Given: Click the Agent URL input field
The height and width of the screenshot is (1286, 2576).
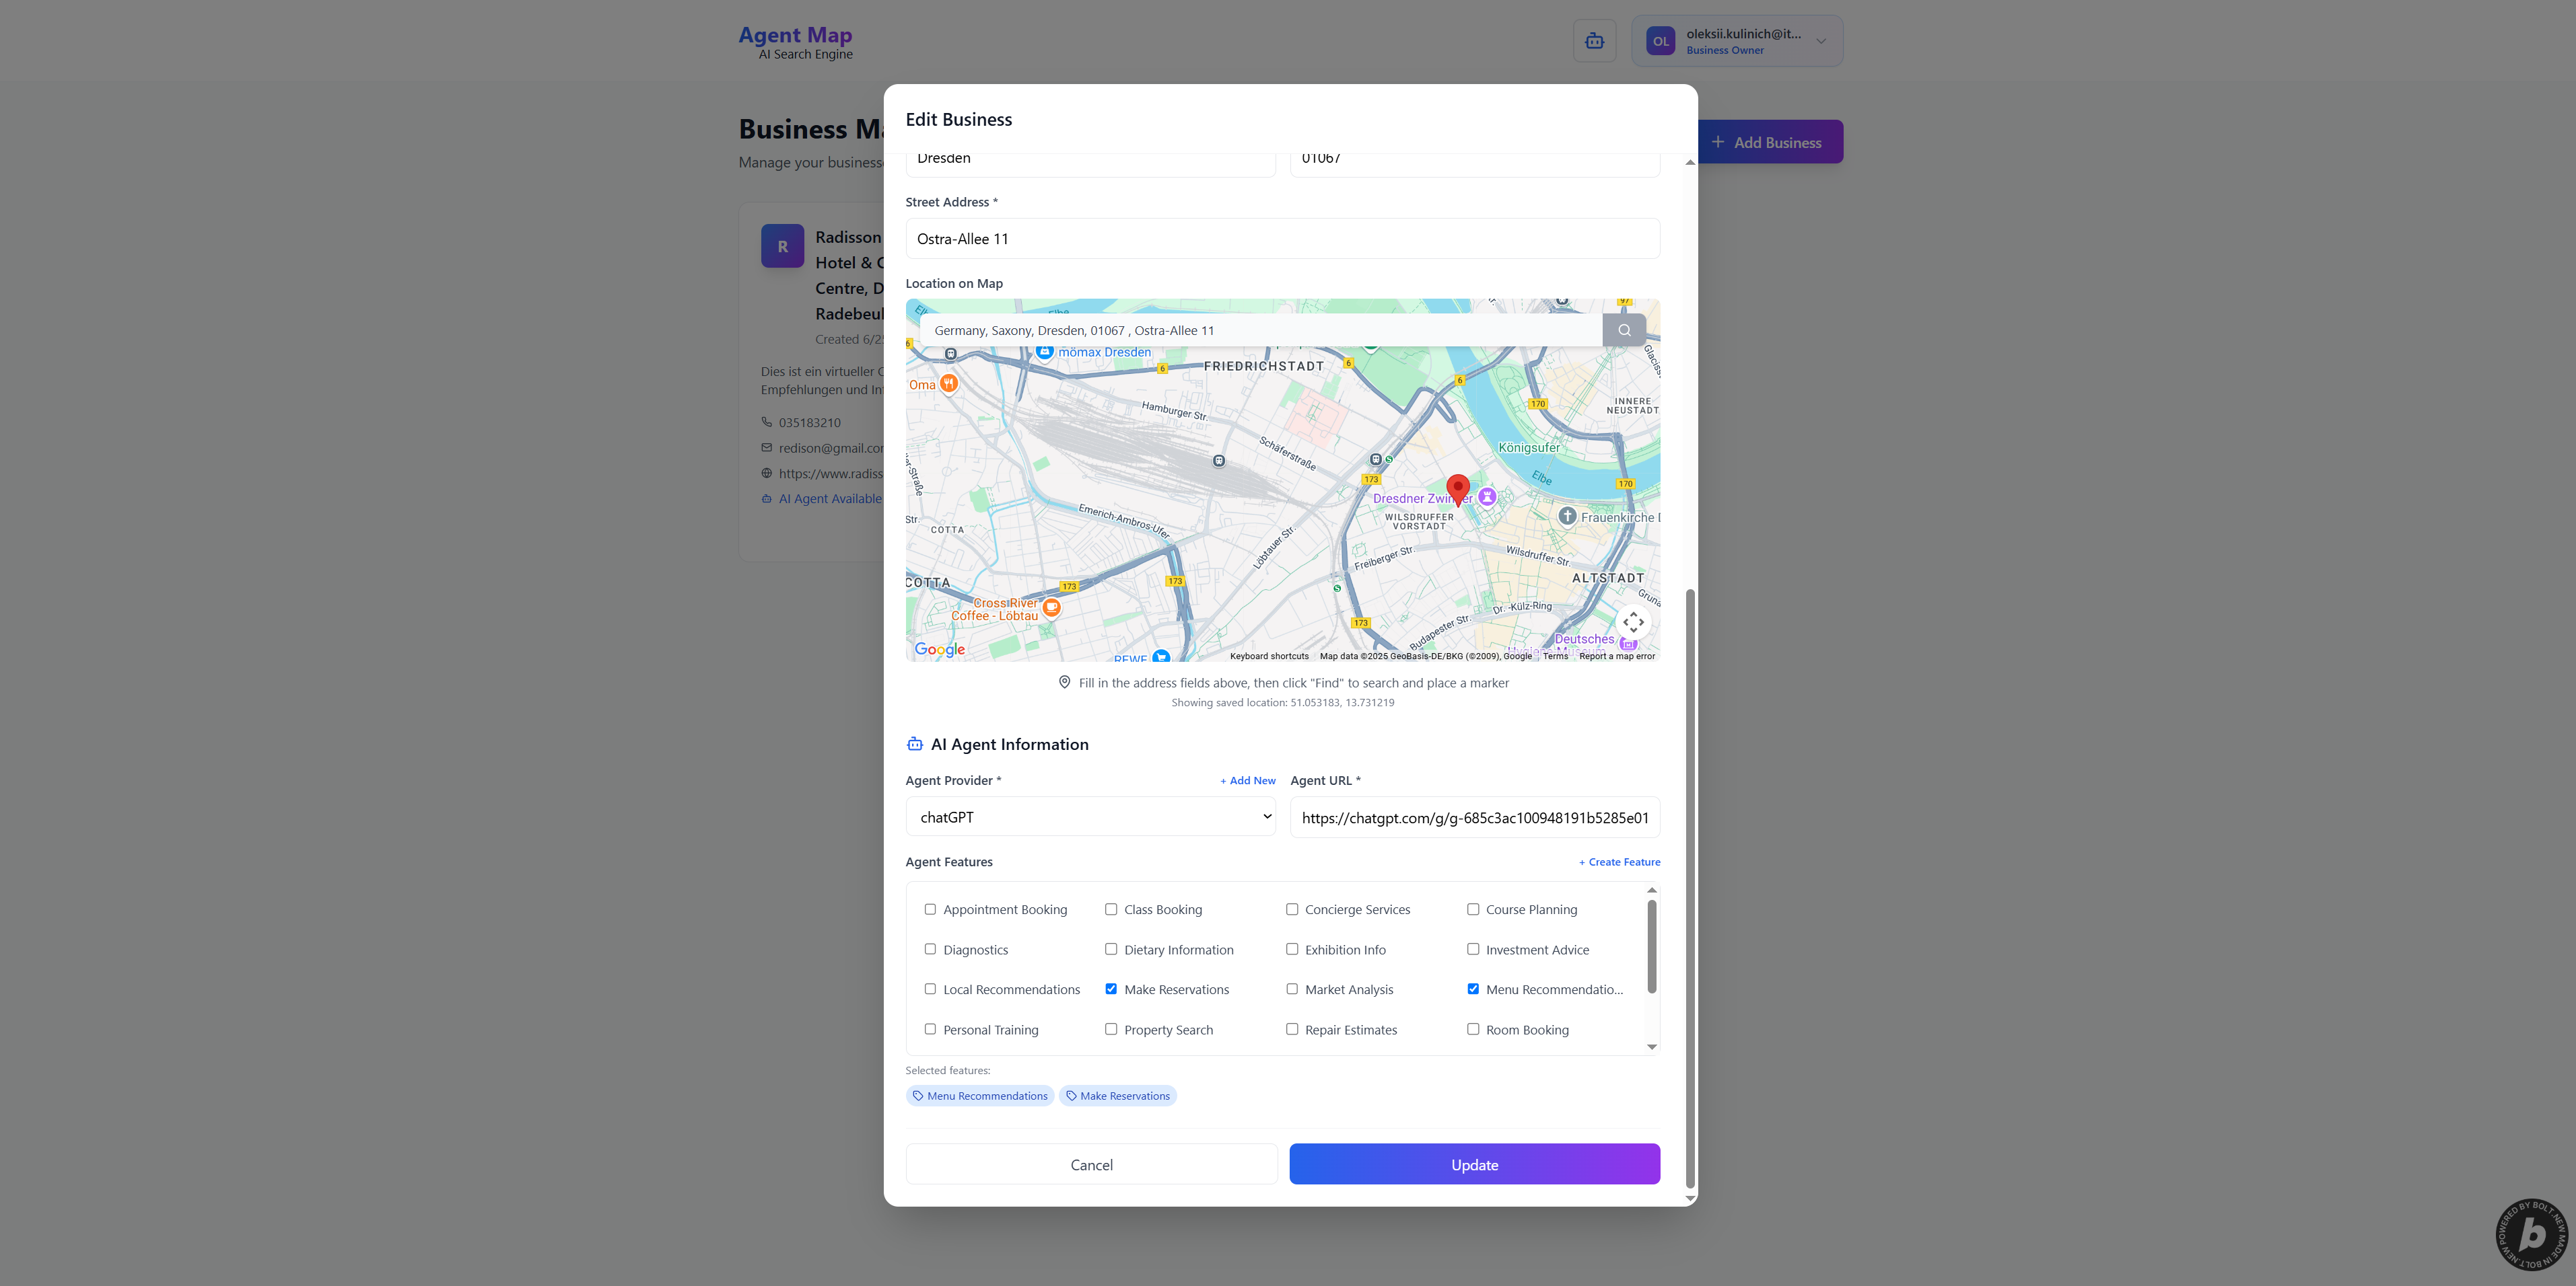Looking at the screenshot, I should point(1474,817).
